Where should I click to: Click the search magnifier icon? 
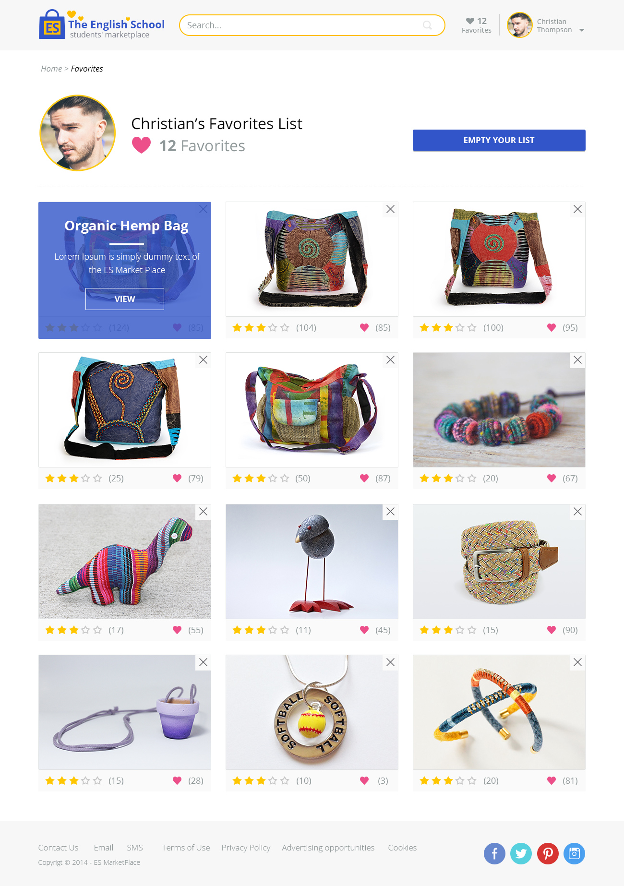pos(427,25)
